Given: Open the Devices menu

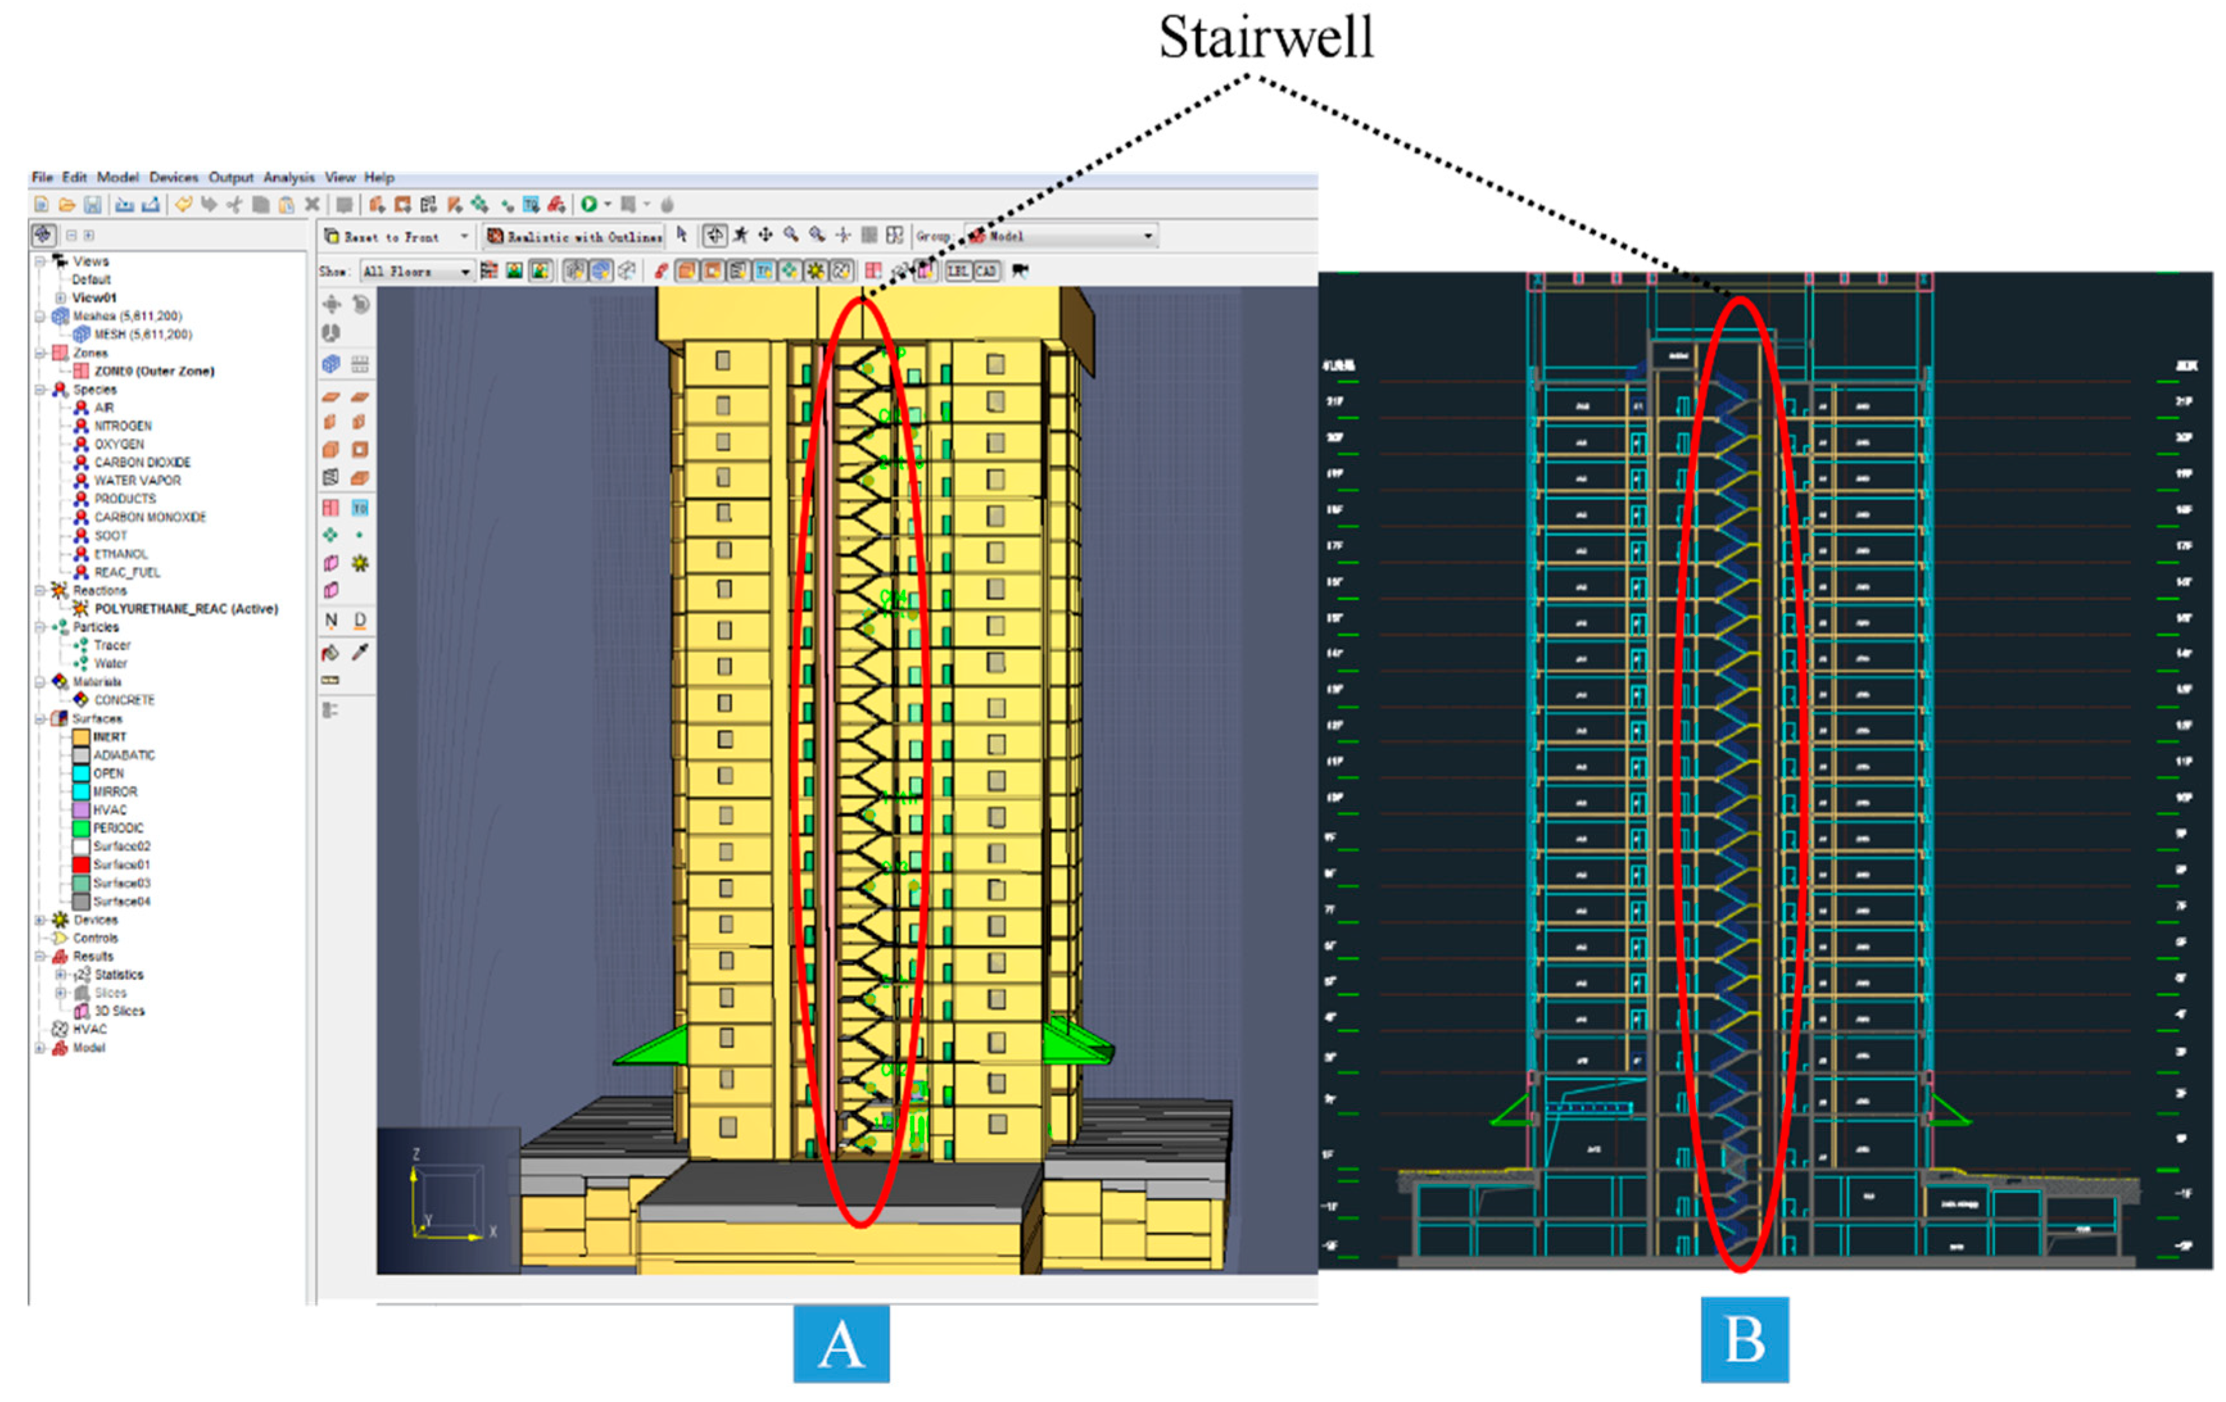Looking at the screenshot, I should [174, 178].
